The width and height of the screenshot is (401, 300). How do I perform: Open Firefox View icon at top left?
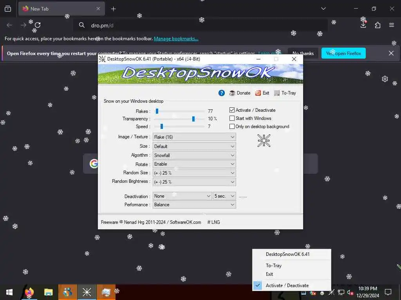8,9
